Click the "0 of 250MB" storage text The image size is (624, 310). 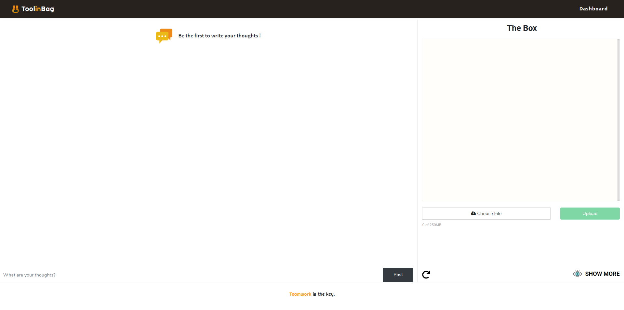(432, 225)
